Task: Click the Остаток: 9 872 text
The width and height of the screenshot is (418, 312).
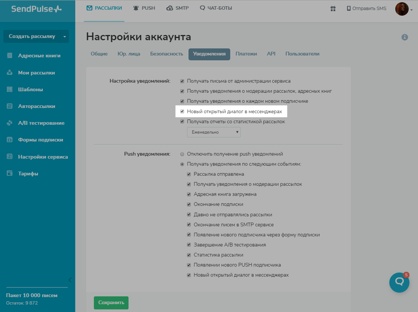Action: click(22, 303)
